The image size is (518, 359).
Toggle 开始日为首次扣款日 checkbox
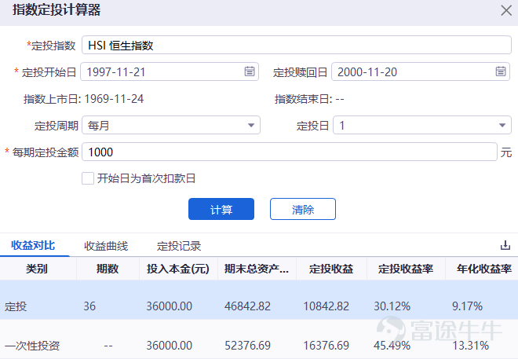pyautogui.click(x=88, y=178)
